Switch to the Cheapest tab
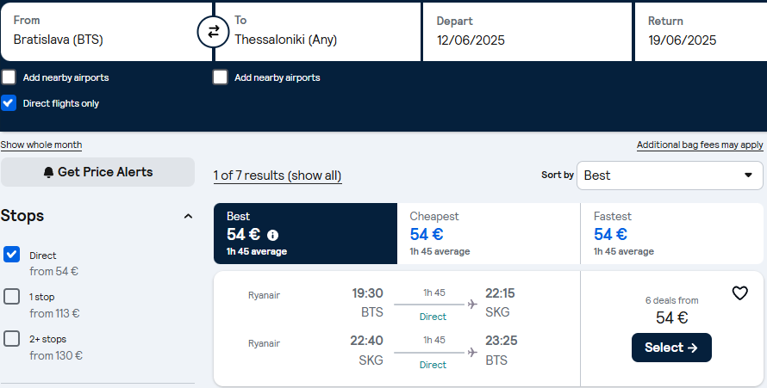This screenshot has width=767, height=388. coord(489,233)
